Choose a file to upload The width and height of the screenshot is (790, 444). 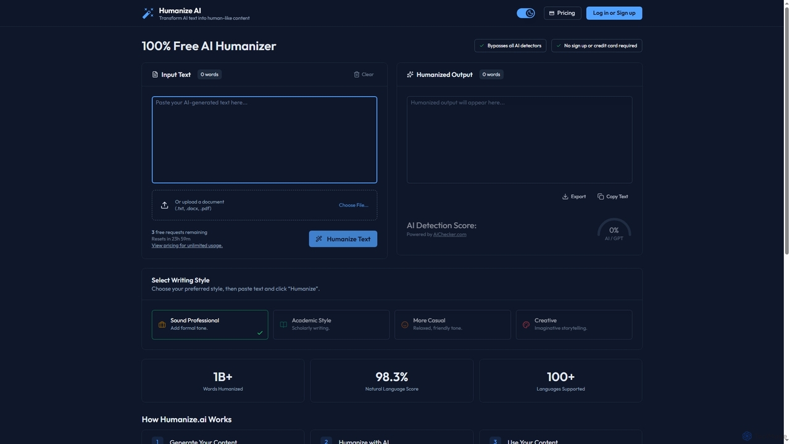pos(353,205)
